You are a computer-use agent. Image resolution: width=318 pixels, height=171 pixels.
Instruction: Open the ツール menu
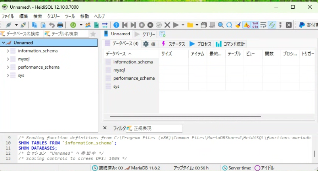(x=70, y=16)
